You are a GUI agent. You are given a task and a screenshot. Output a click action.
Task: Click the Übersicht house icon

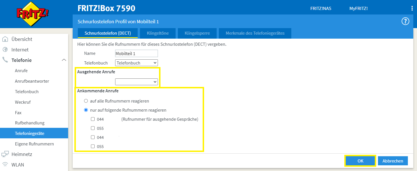pyautogui.click(x=5, y=39)
